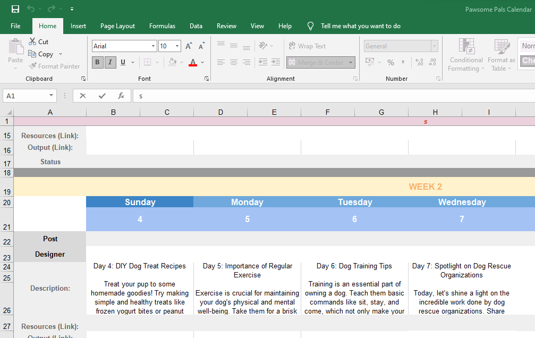The image size is (535, 338).
Task: Open the Merge & Center dropdown arrow
Action: coord(351,63)
